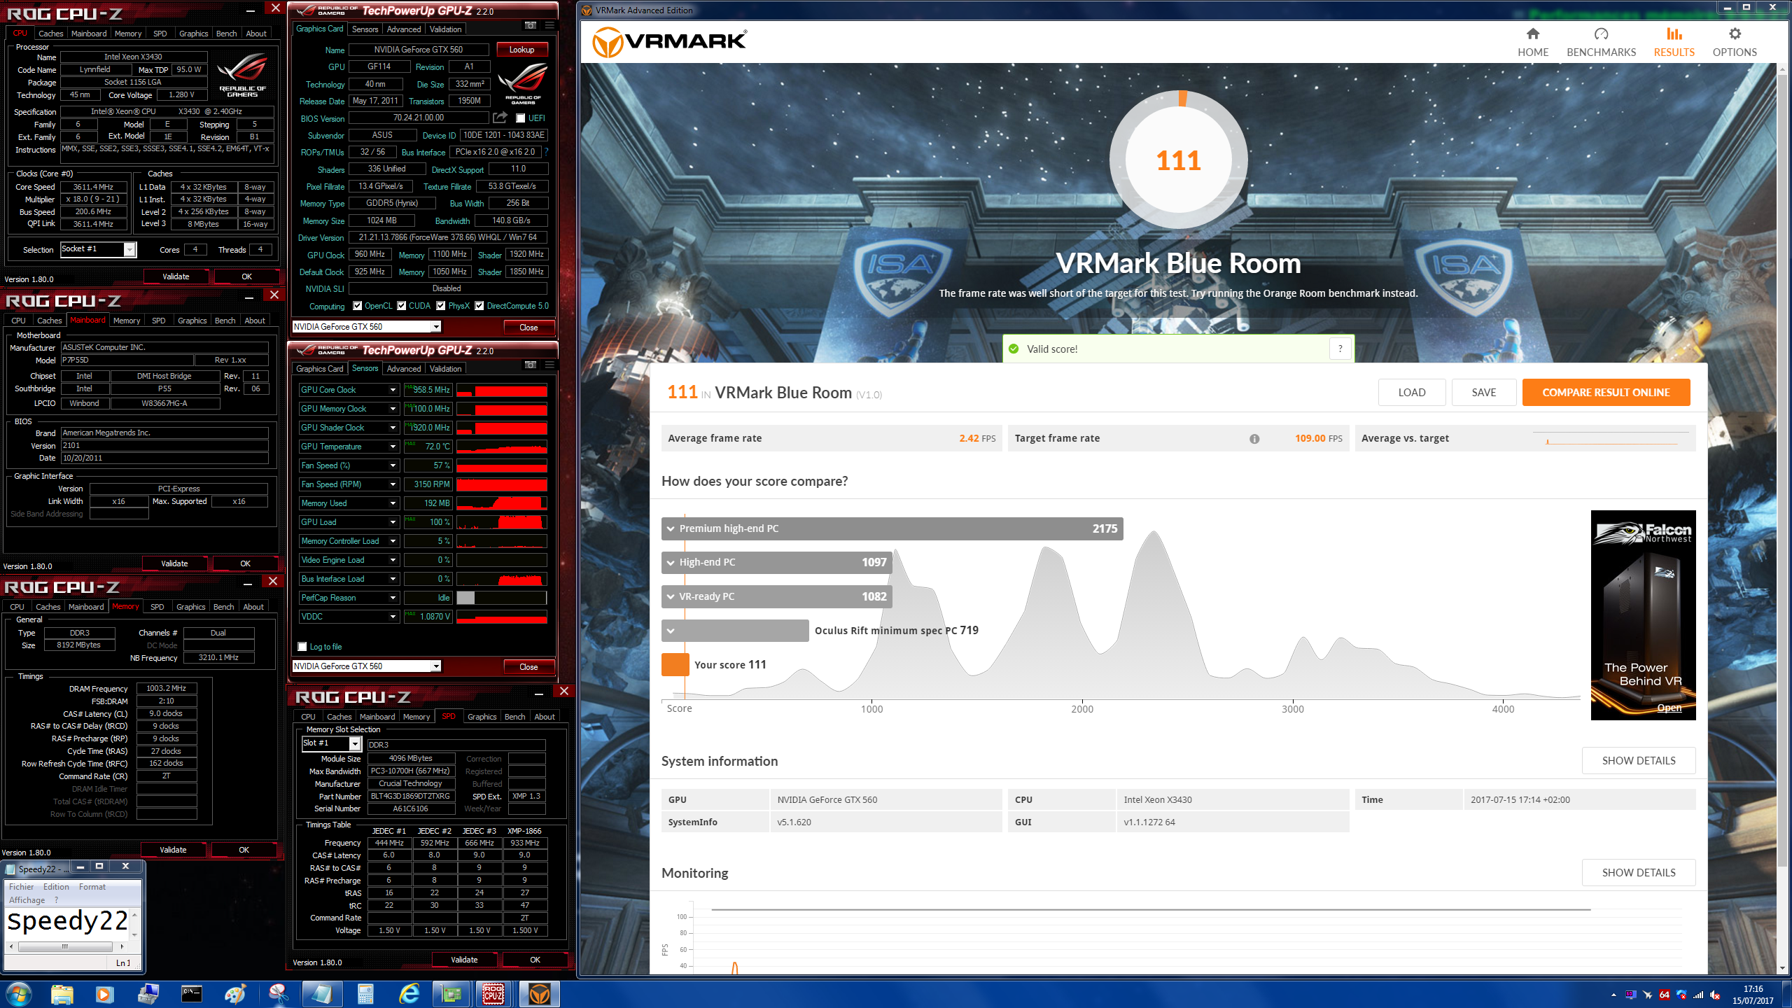Open the hamburger menu in GPU-Z Sensors window
This screenshot has width=1792, height=1008.
pos(549,365)
